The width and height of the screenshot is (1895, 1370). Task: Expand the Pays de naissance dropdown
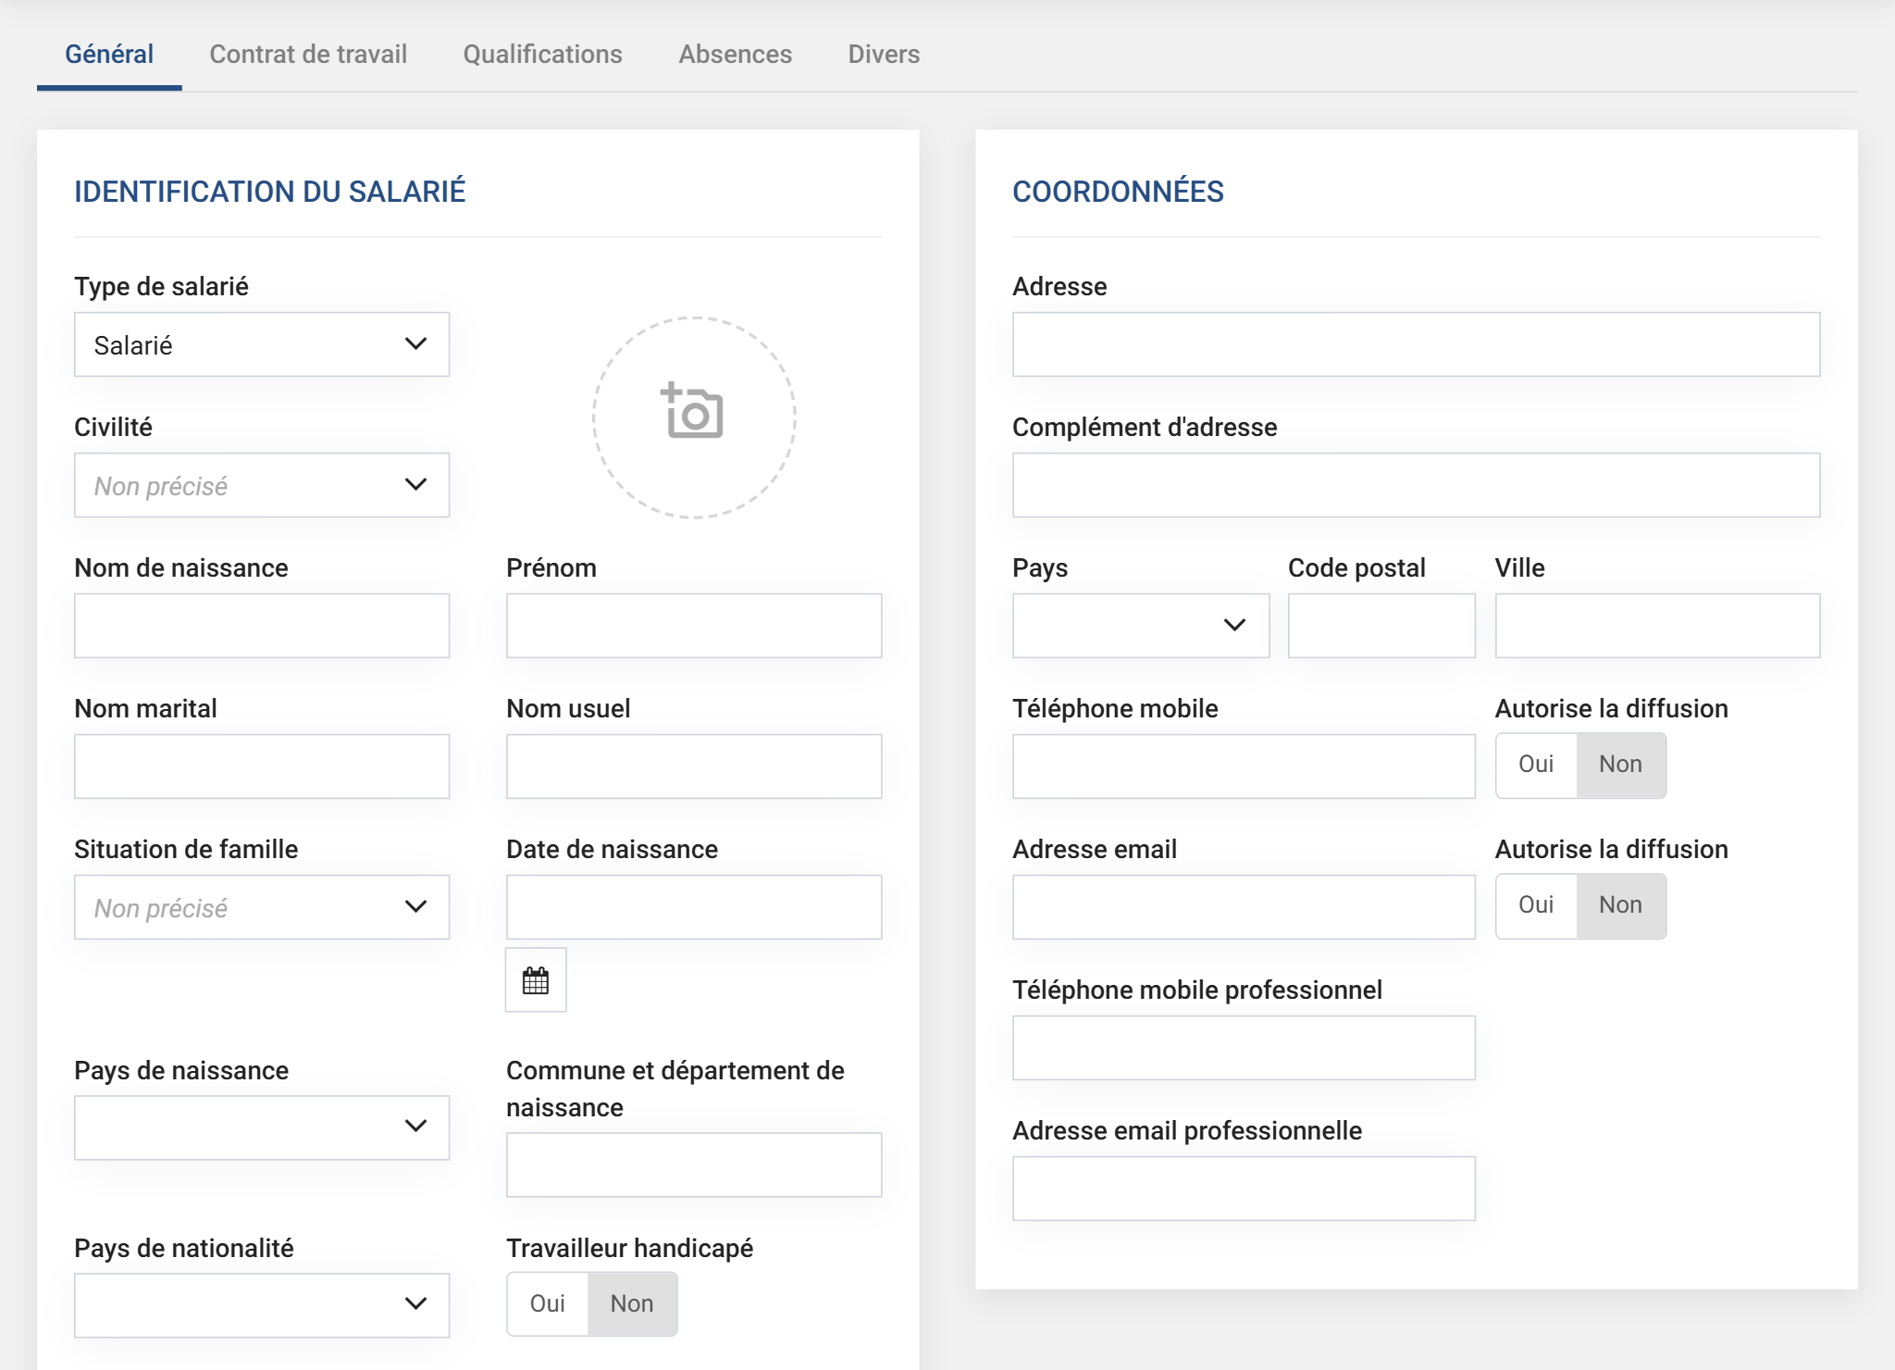pos(262,1127)
